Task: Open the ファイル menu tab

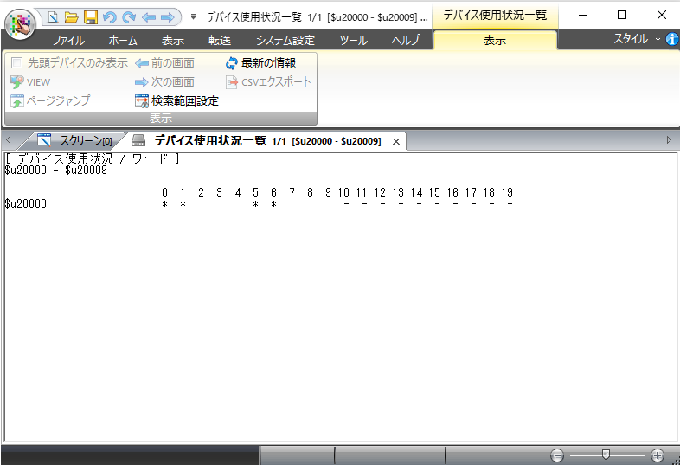Action: click(x=68, y=41)
